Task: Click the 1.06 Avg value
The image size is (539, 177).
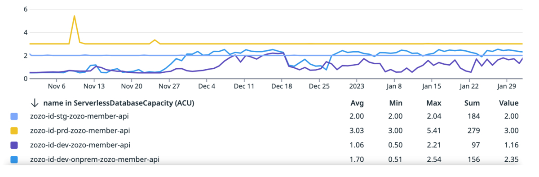Action: click(x=357, y=145)
